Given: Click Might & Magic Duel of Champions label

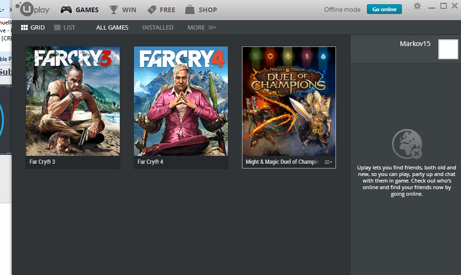Looking at the screenshot, I should coord(282,162).
